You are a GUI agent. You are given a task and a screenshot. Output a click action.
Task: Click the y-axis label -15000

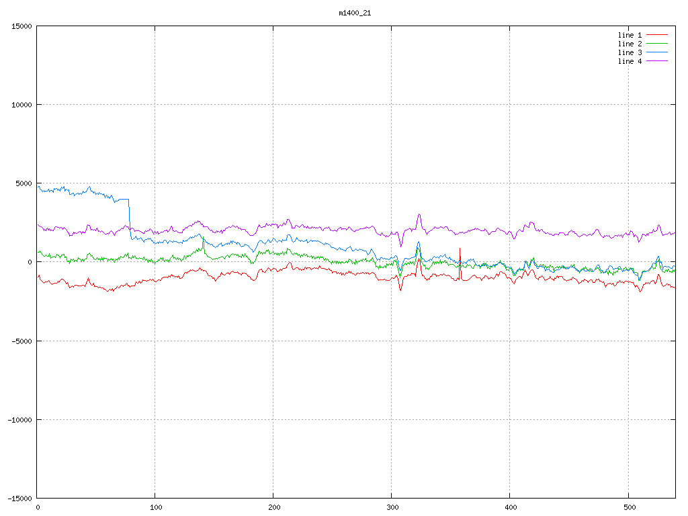tap(20, 499)
